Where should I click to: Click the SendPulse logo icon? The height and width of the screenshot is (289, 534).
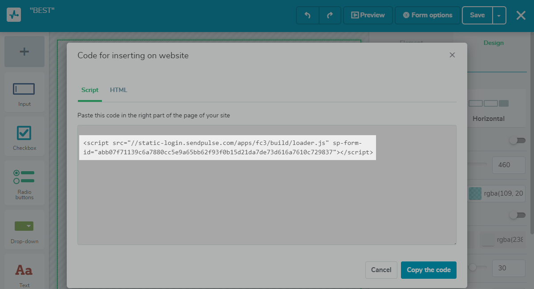(x=14, y=15)
